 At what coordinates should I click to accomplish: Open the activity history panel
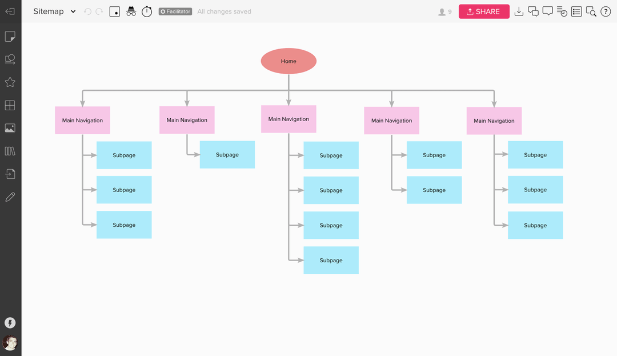[x=562, y=11]
